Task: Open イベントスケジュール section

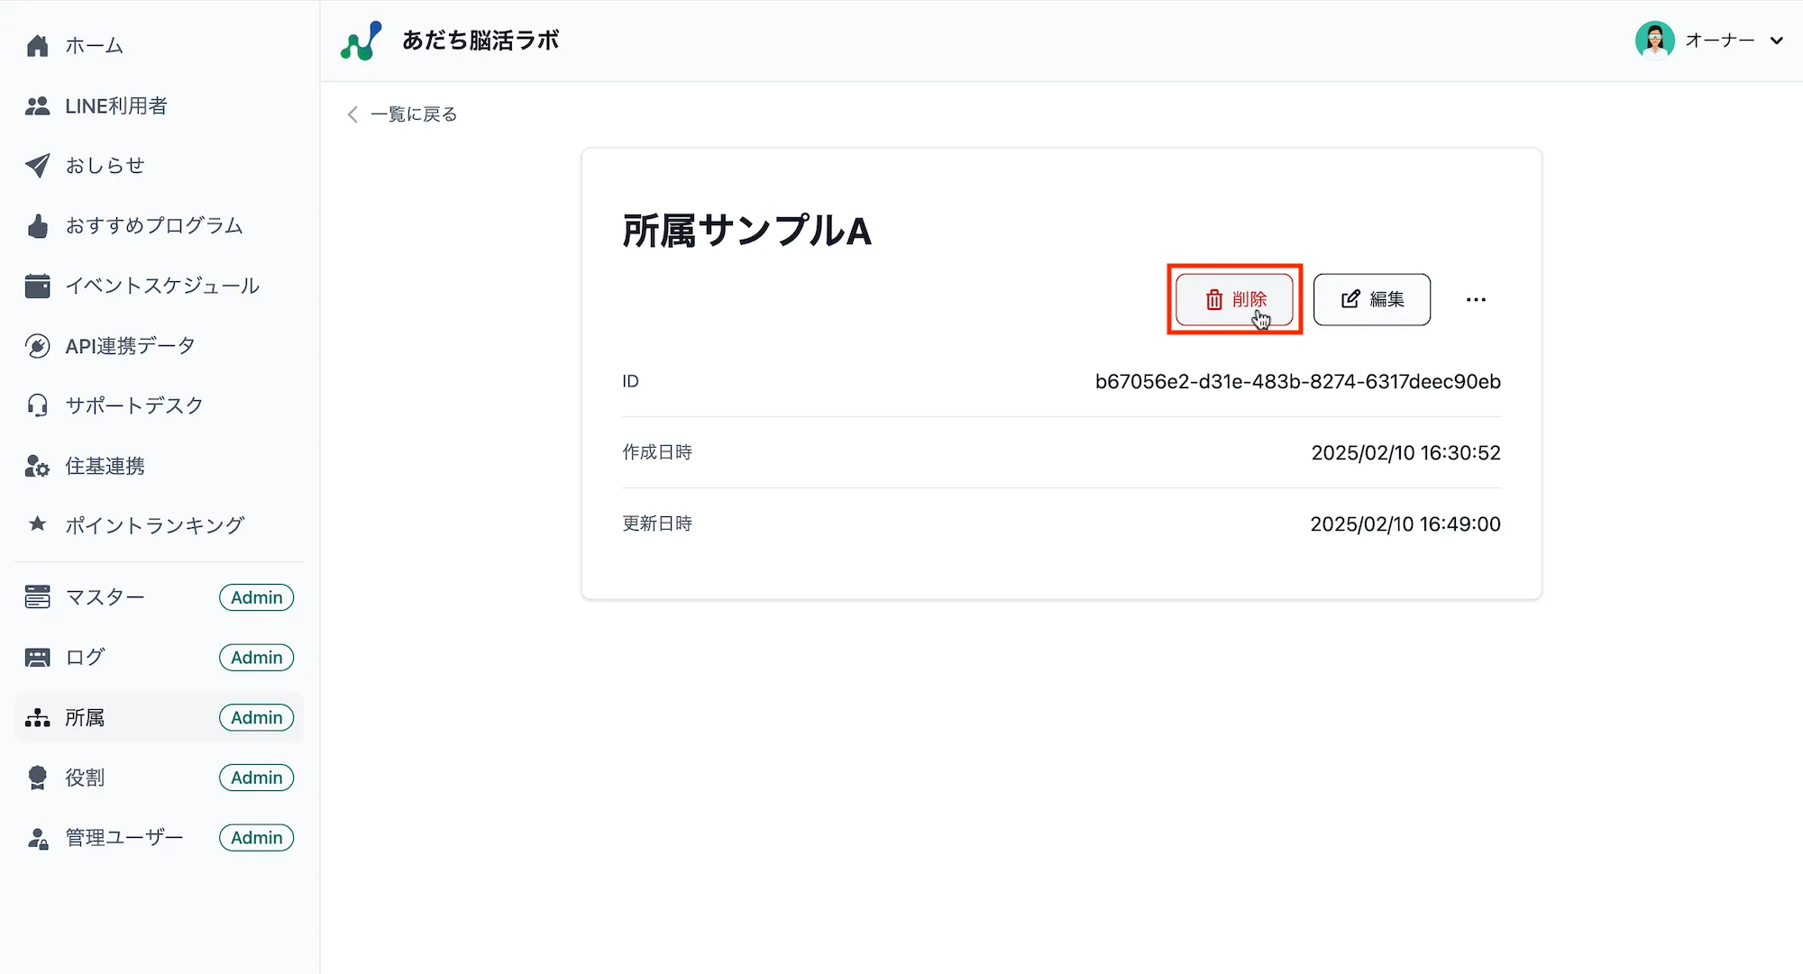Action: (160, 286)
